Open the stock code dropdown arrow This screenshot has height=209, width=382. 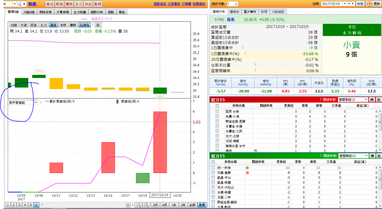pos(15,4)
